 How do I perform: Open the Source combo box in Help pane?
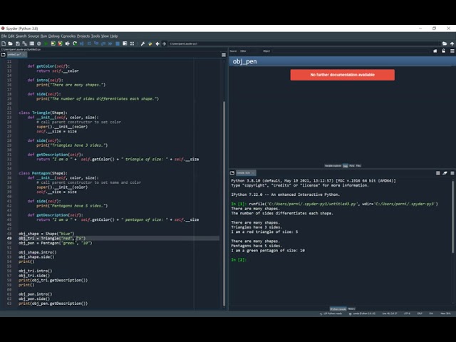249,51
